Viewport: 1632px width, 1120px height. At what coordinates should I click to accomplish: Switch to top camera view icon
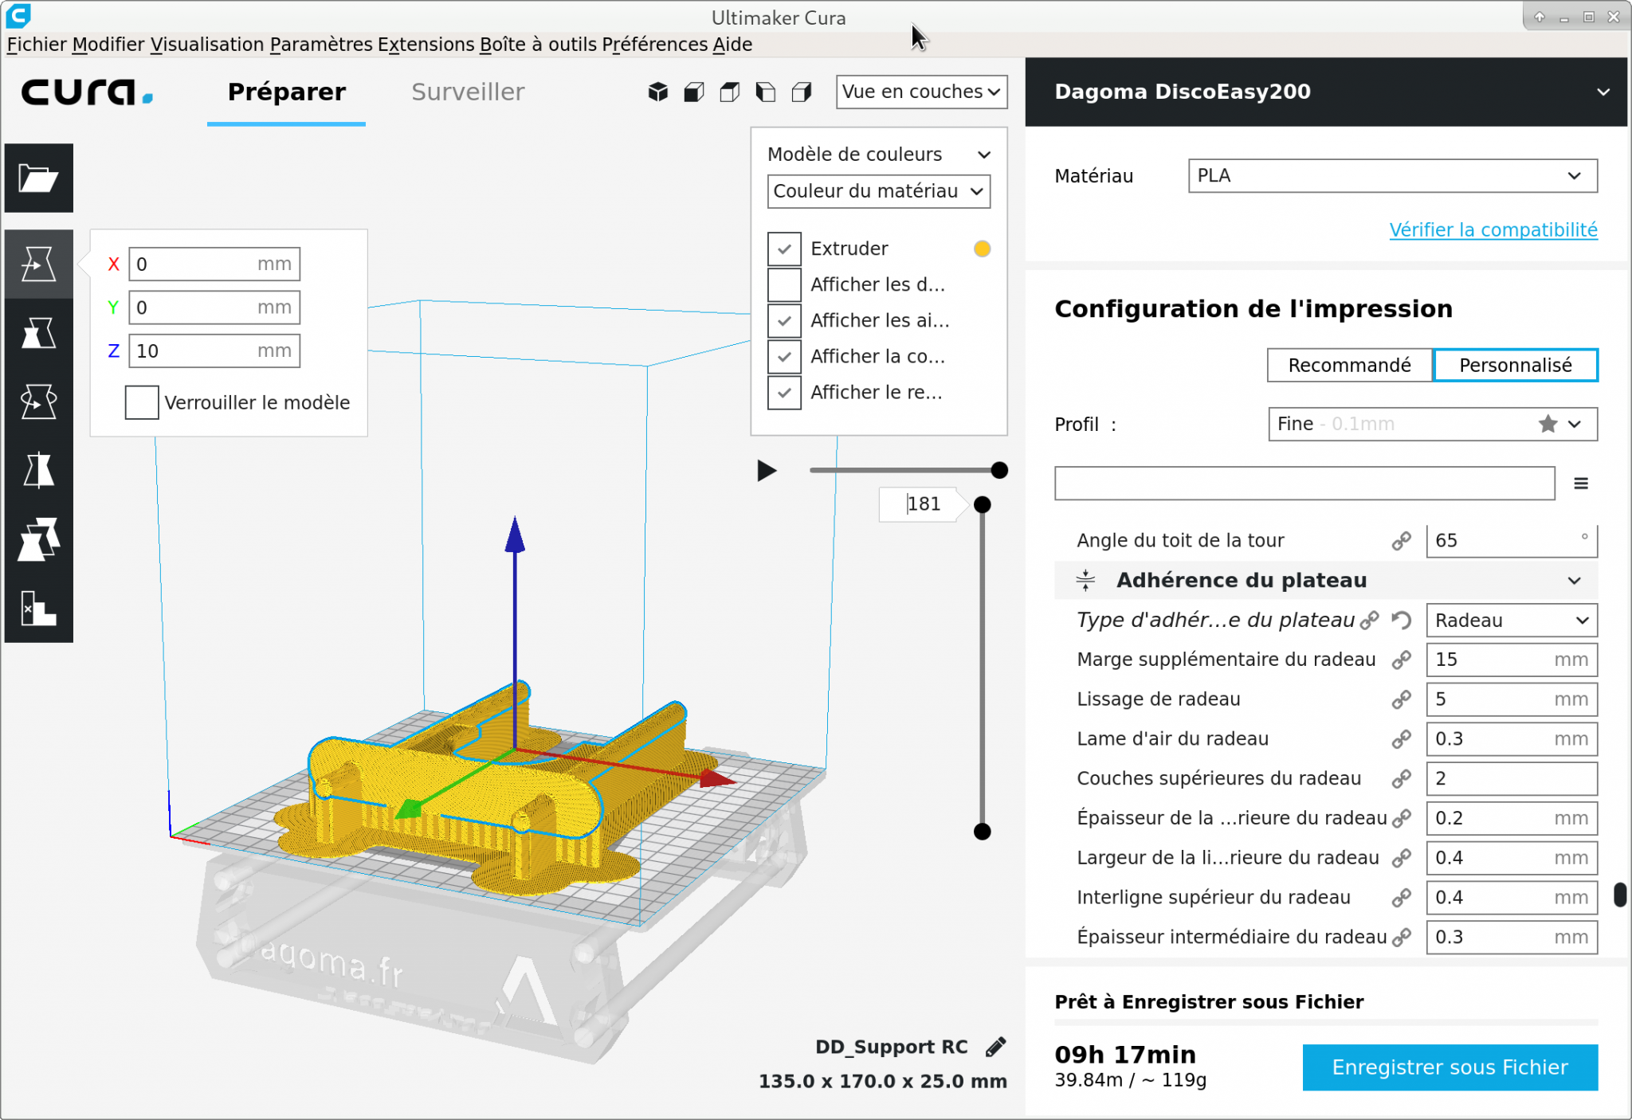tap(730, 92)
